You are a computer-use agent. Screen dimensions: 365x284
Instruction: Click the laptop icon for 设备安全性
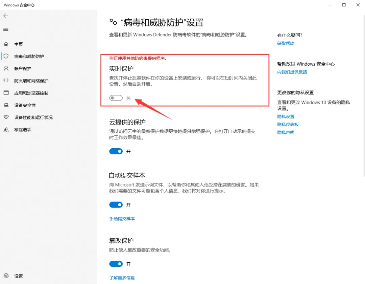pyautogui.click(x=6, y=105)
